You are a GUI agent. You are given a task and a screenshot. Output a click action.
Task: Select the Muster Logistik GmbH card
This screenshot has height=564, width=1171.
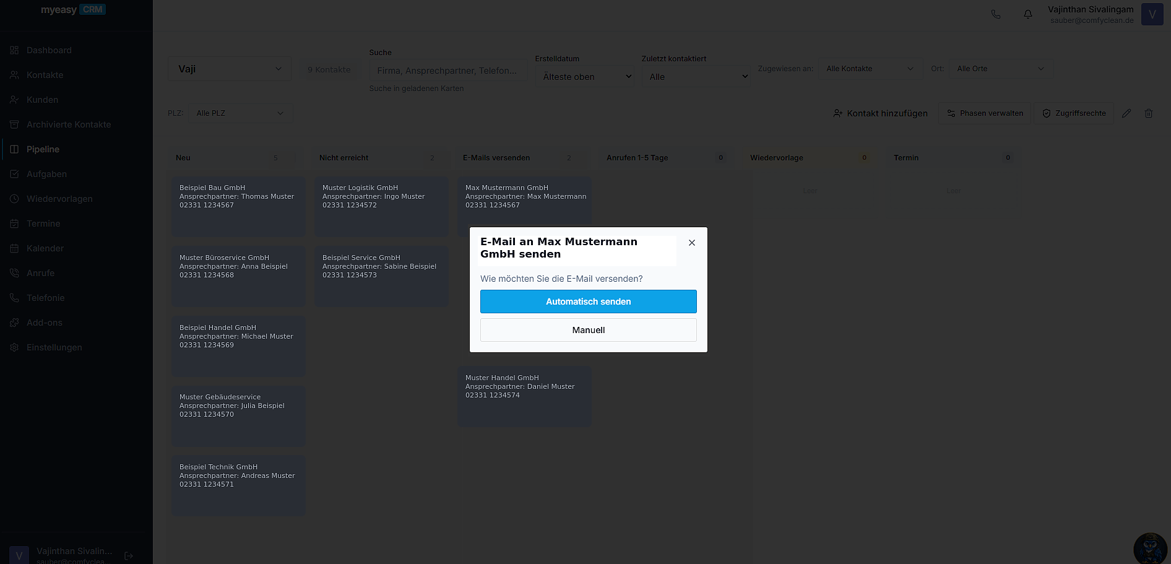point(381,207)
